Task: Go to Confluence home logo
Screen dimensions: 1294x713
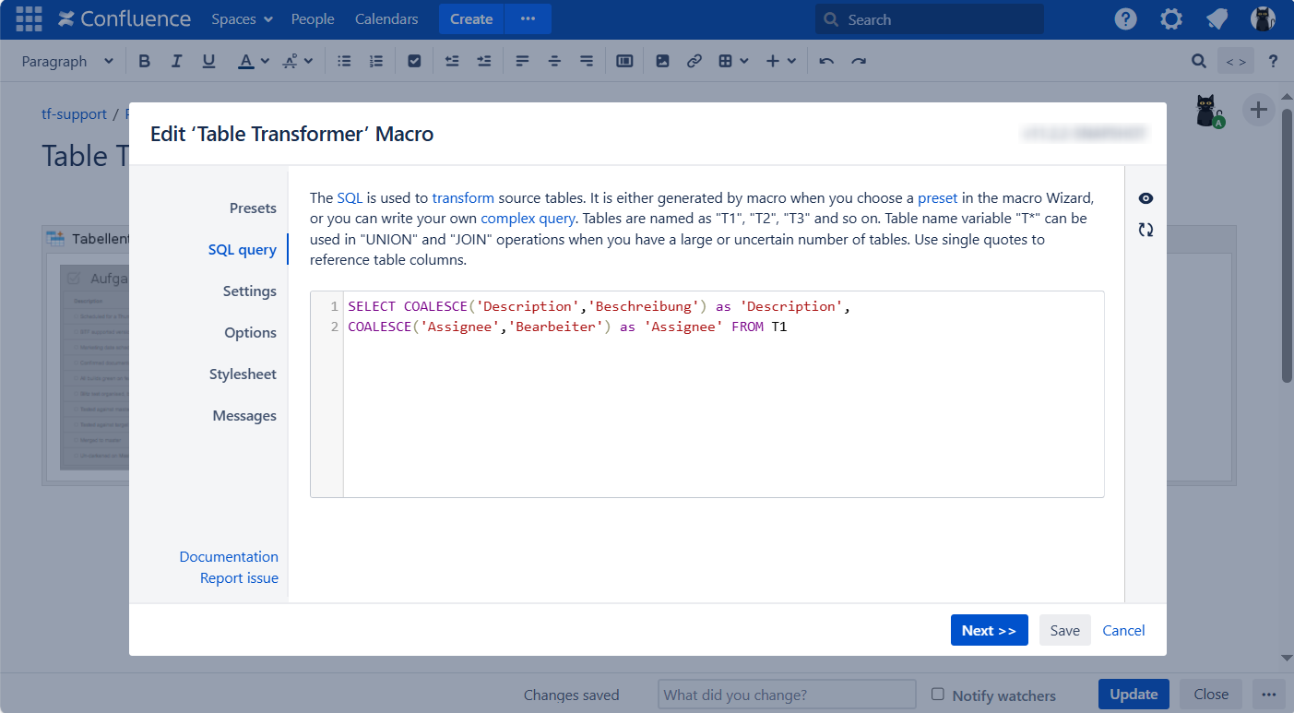Action: [125, 18]
